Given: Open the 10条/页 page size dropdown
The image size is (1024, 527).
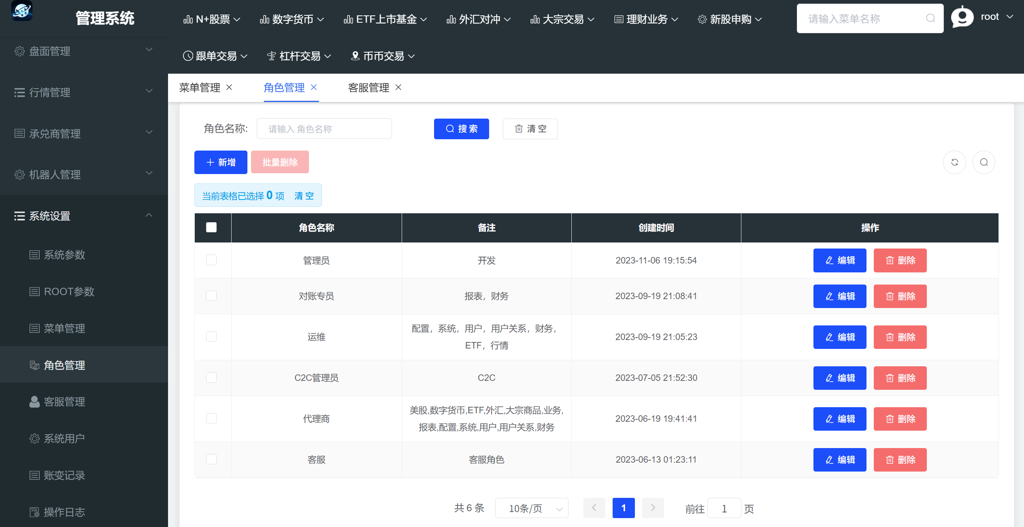Looking at the screenshot, I should [x=532, y=508].
